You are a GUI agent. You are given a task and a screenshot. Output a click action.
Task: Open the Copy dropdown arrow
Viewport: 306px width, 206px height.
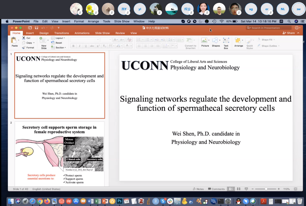click(34, 43)
